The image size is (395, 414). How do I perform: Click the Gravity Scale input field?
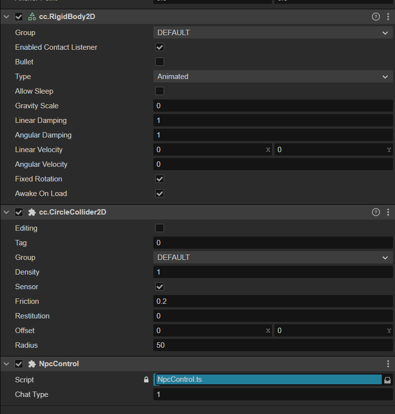coord(273,106)
